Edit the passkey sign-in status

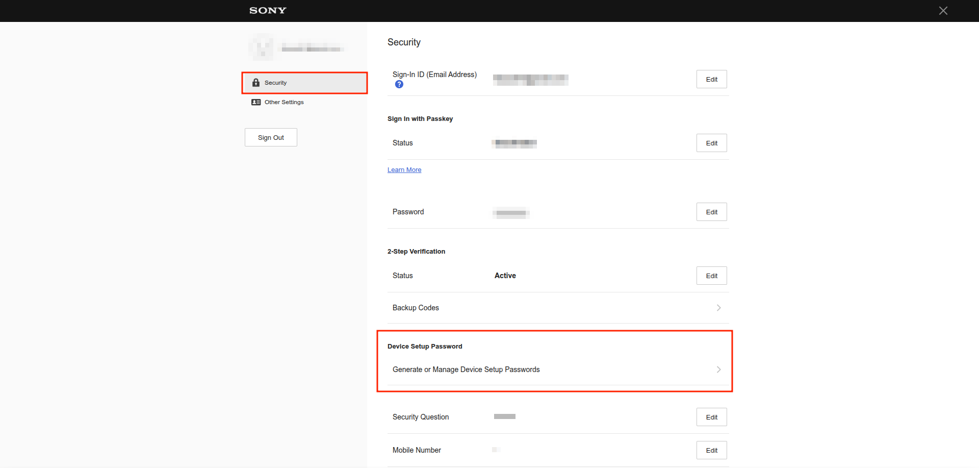[712, 143]
